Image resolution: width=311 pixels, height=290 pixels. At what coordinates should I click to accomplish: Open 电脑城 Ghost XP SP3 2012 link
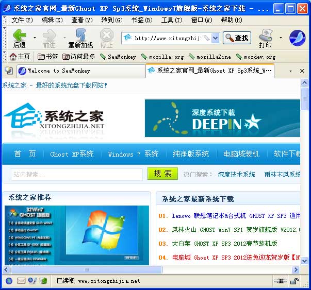(236, 258)
